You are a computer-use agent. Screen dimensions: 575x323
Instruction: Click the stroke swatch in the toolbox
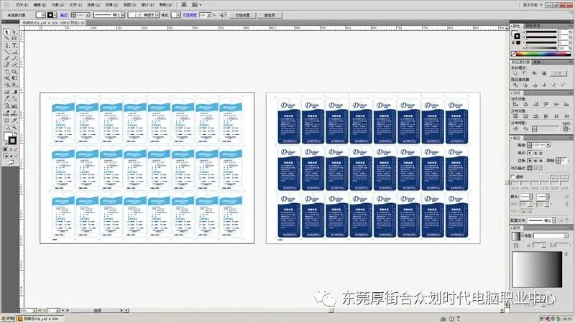[13, 140]
